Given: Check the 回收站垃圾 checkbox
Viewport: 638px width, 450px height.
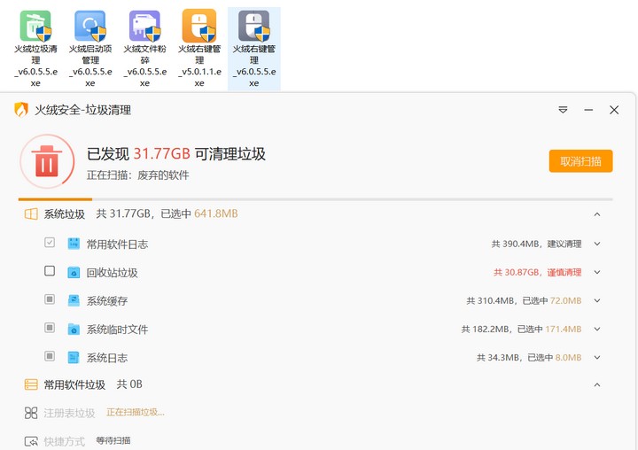Looking at the screenshot, I should coord(50,271).
